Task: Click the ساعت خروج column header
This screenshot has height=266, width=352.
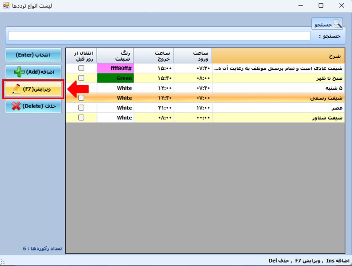Action: coord(154,56)
